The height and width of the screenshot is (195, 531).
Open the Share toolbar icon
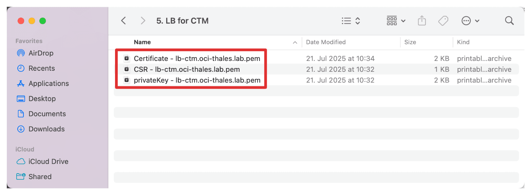[x=421, y=21]
